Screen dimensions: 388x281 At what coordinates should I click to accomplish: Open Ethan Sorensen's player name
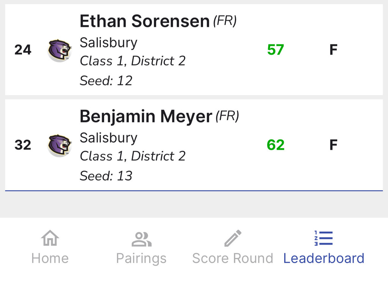click(x=144, y=21)
